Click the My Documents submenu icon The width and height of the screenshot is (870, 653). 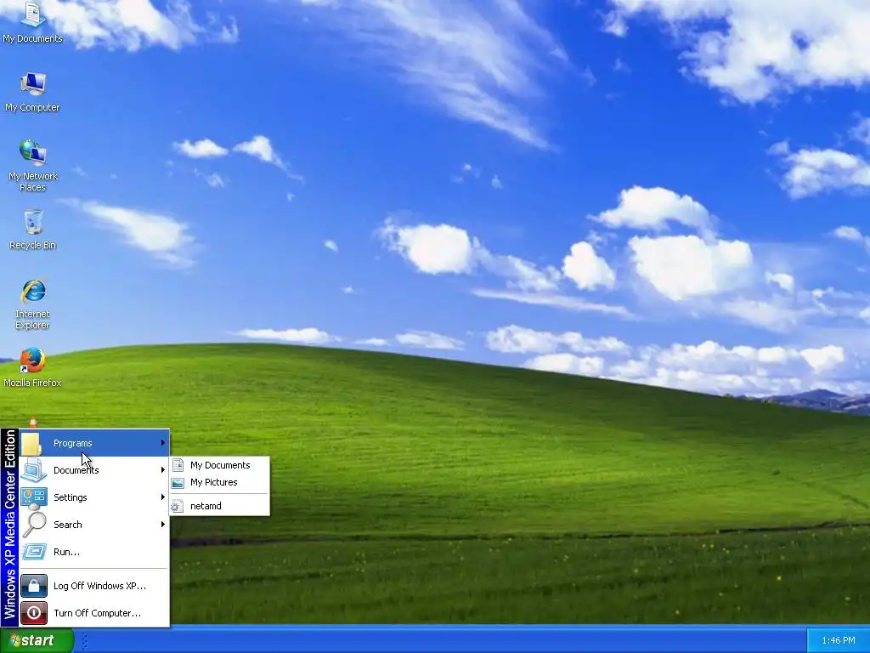click(x=178, y=465)
